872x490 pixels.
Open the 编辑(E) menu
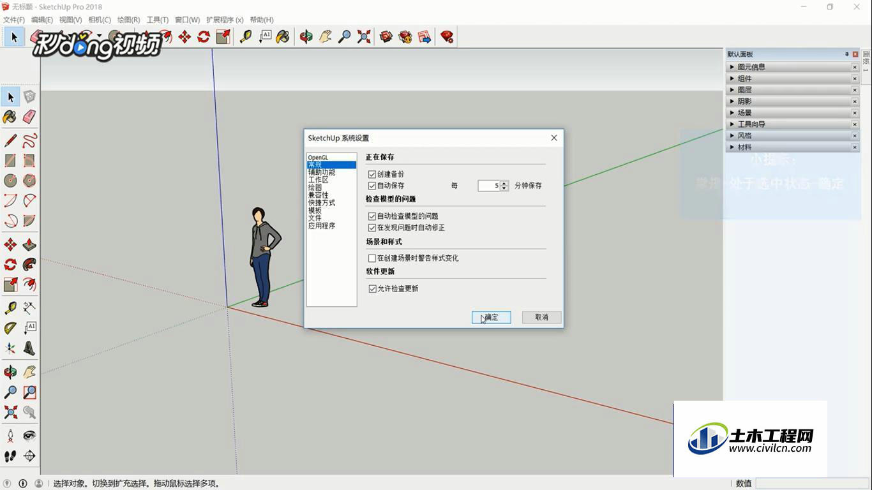click(x=42, y=20)
